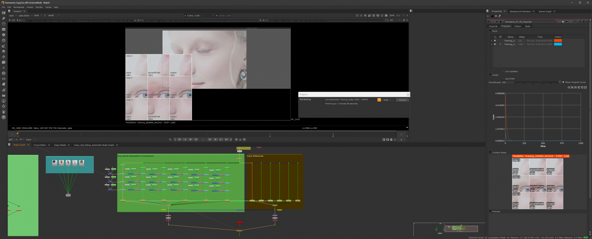Enable the Log Scale checkbox
The height and width of the screenshot is (239, 592).
pyautogui.click(x=503, y=79)
